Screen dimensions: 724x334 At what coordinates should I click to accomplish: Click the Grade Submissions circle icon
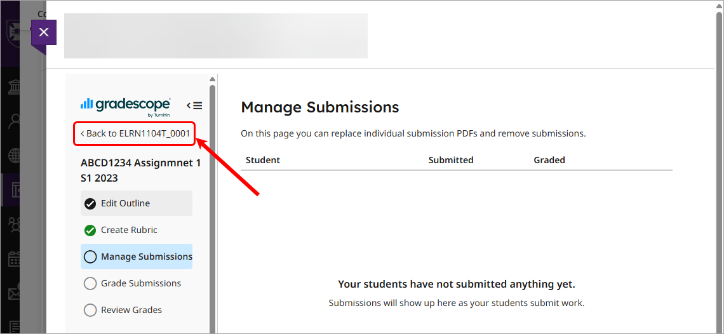(x=90, y=284)
